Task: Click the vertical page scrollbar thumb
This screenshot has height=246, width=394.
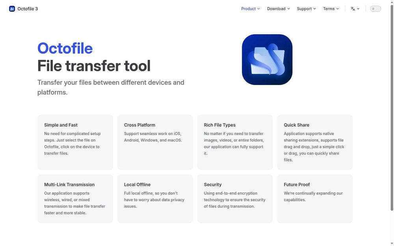Action: [x=392, y=107]
